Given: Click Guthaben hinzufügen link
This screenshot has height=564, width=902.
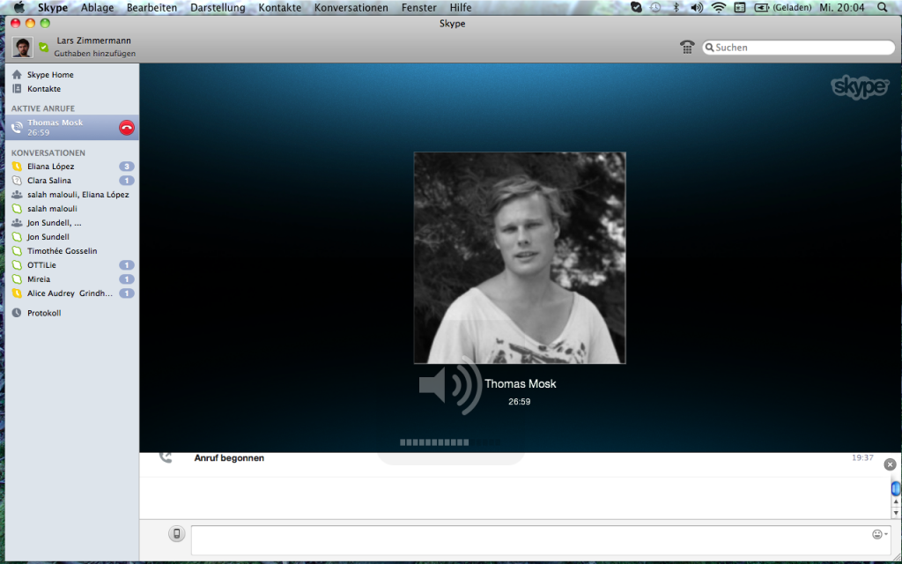Looking at the screenshot, I should click(95, 54).
